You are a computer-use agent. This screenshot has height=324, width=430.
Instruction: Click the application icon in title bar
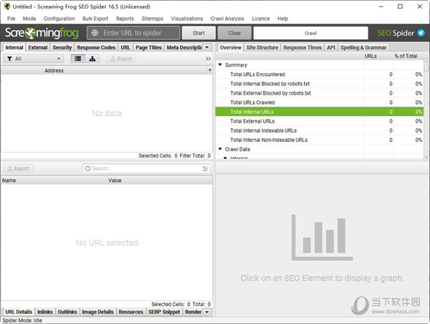tap(7, 6)
